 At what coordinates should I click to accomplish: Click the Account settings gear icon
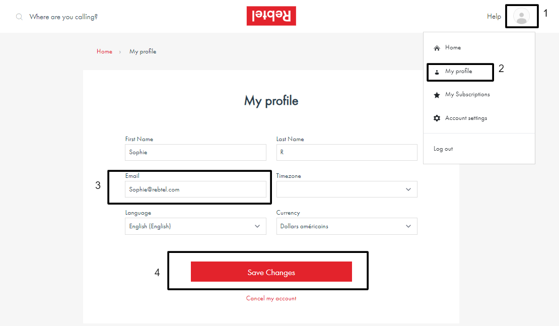[437, 118]
